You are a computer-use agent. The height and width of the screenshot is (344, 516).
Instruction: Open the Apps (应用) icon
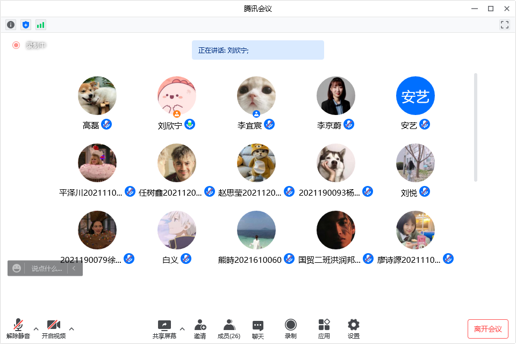click(x=324, y=328)
